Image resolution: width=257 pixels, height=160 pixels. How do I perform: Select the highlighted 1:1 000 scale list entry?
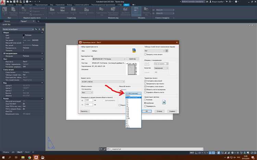pyautogui.click(x=133, y=97)
